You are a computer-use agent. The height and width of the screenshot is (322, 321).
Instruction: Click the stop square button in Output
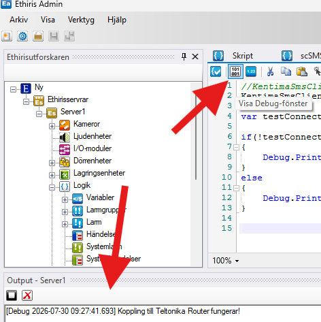[12, 295]
